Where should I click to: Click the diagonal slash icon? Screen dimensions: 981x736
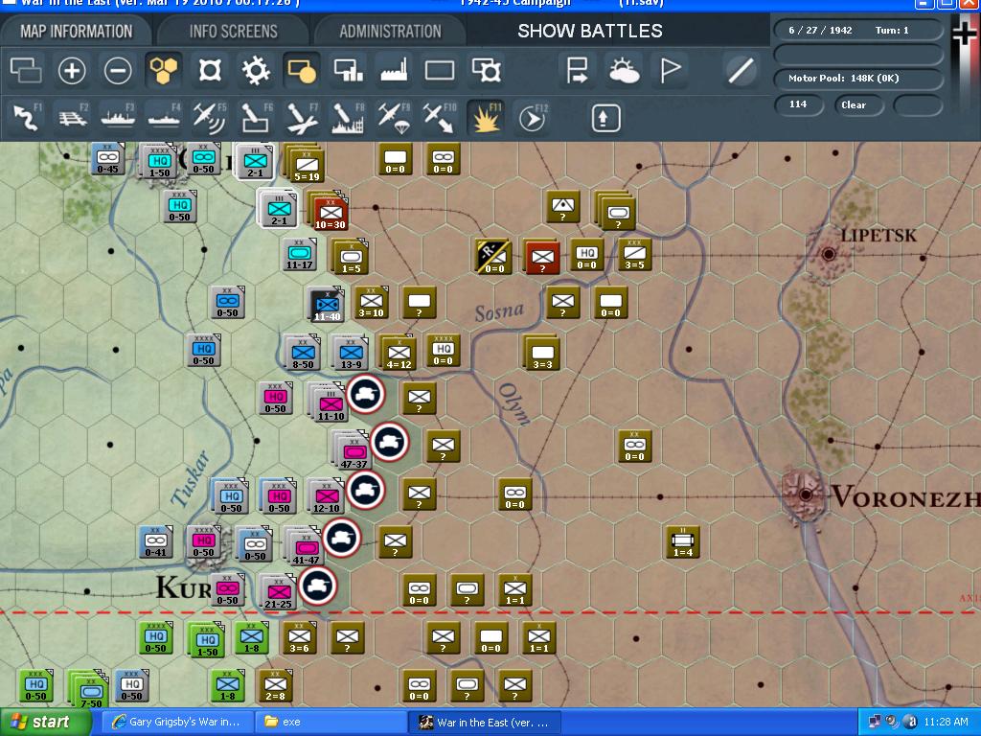[741, 70]
